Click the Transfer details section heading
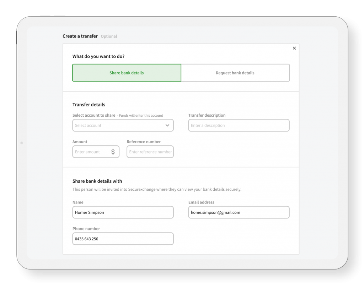 [x=89, y=105]
